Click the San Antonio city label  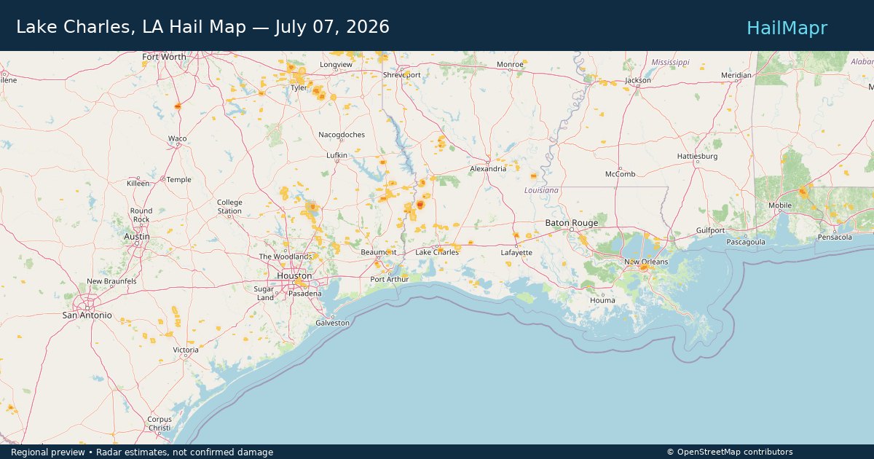[x=87, y=315]
